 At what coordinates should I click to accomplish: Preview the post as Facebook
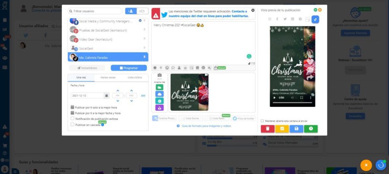277,19
